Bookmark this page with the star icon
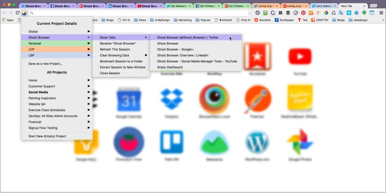This screenshot has width=386, height=193. (x=250, y=13)
